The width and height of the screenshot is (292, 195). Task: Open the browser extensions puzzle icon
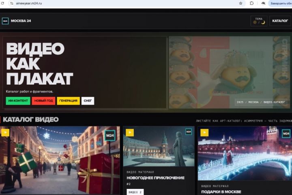tap(251, 3)
